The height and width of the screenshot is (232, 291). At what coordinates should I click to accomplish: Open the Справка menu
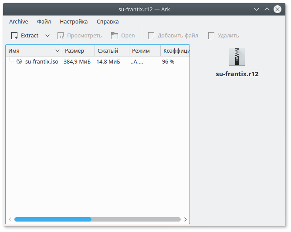[x=108, y=21]
